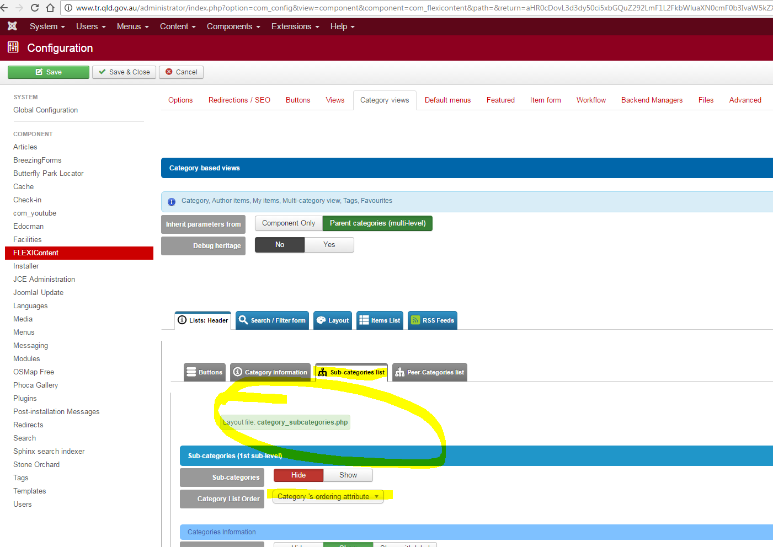This screenshot has width=773, height=547.
Task: Open the Layout sub-tab
Action: coord(333,320)
